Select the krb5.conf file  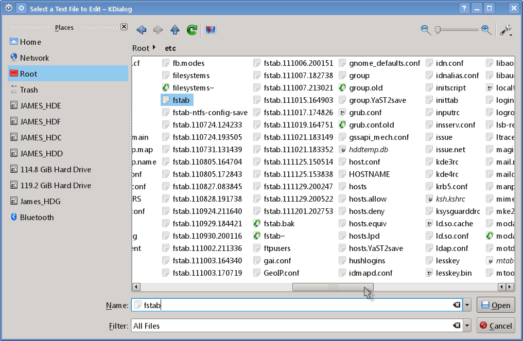coord(447,187)
